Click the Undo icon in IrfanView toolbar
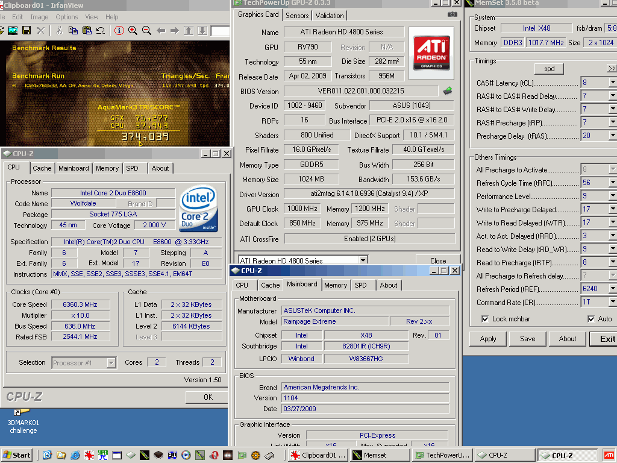617x463 pixels. tap(101, 30)
